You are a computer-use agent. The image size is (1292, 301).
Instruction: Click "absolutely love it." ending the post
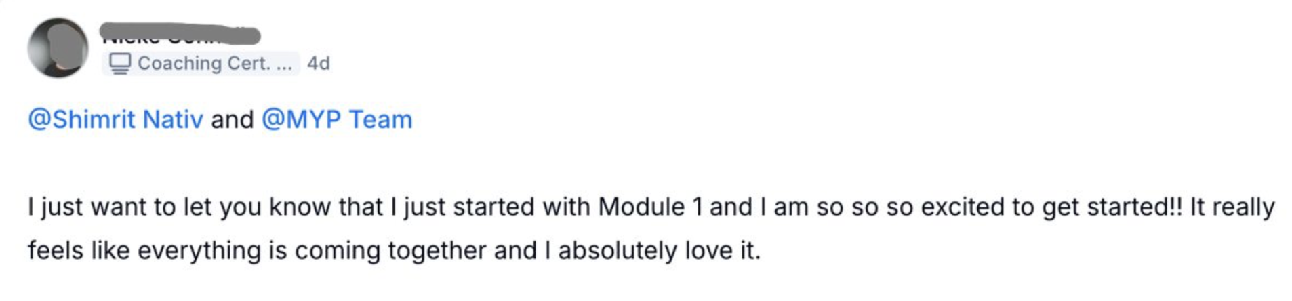tap(659, 250)
